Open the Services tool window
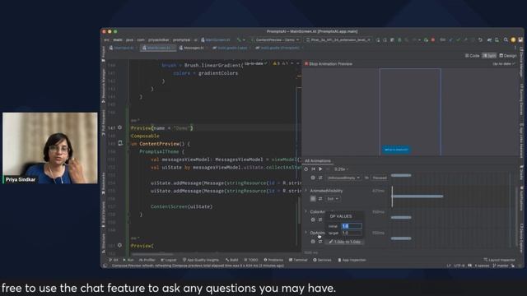527x296 pixels. [x=322, y=260]
